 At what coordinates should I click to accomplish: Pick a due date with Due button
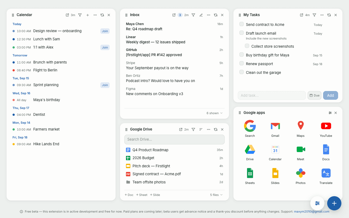pyautogui.click(x=314, y=95)
